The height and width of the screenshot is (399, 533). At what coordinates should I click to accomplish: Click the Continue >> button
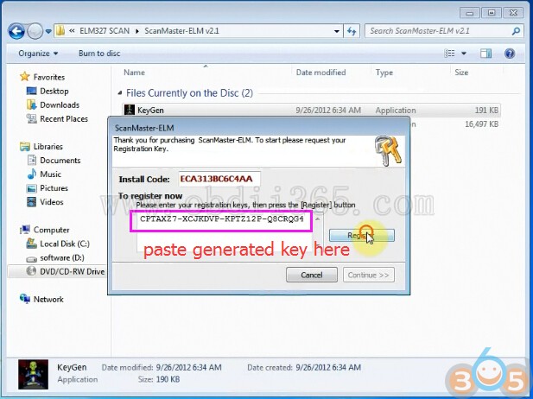point(369,275)
